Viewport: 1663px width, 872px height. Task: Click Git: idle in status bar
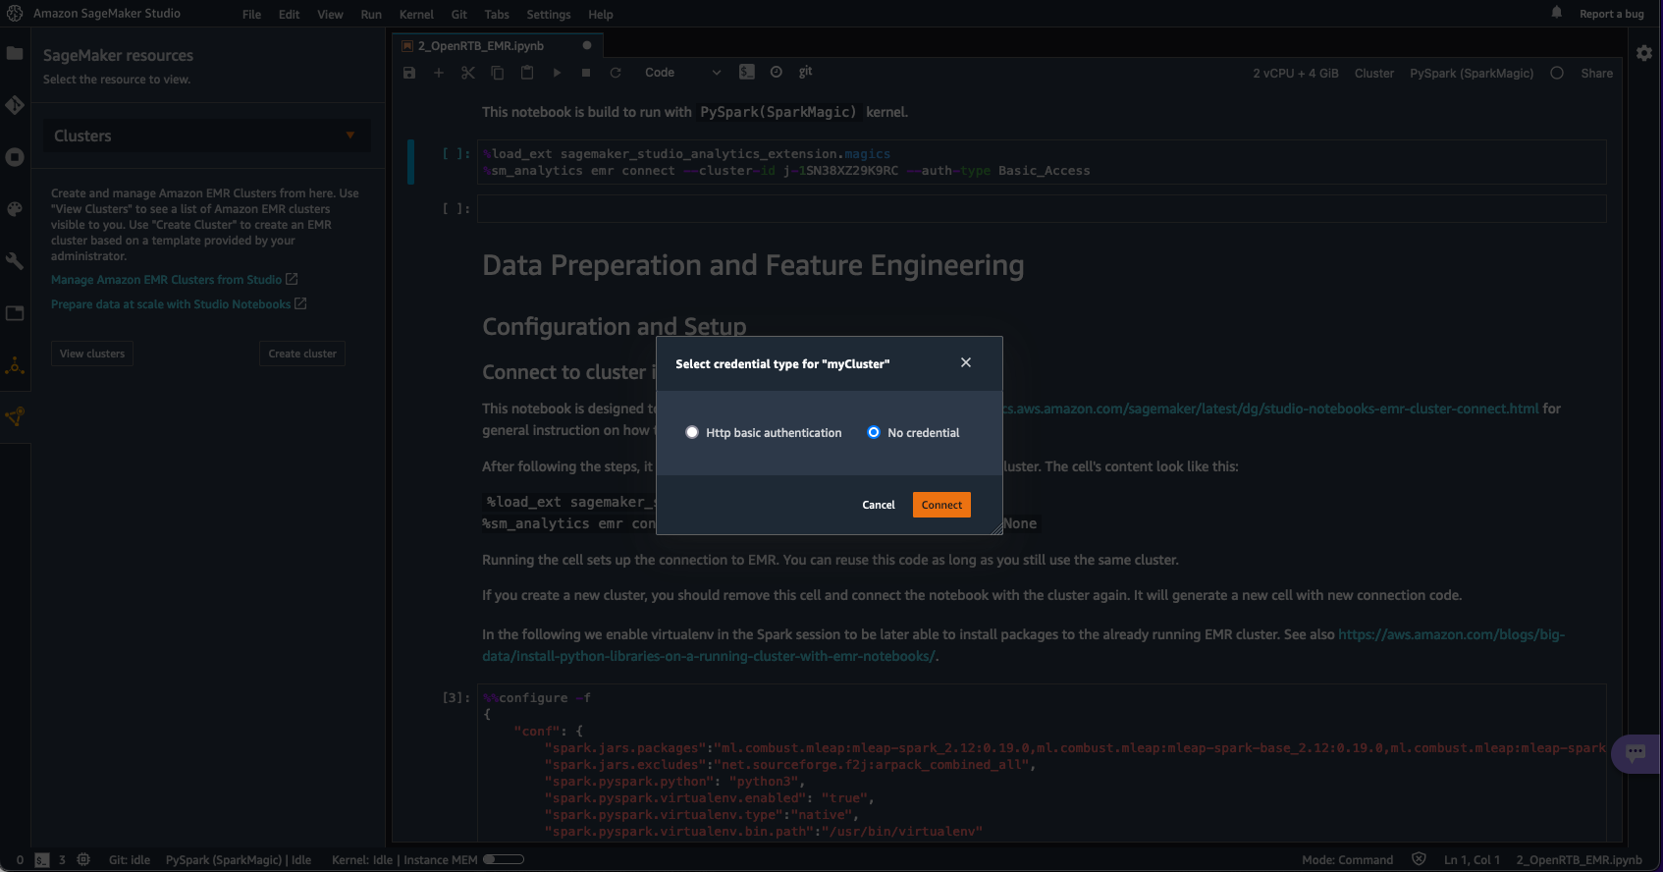pyautogui.click(x=130, y=860)
